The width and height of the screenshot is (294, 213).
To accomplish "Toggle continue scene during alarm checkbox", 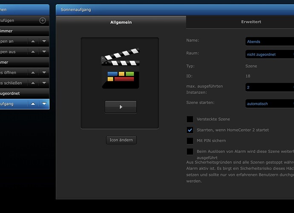I will coord(190,151).
